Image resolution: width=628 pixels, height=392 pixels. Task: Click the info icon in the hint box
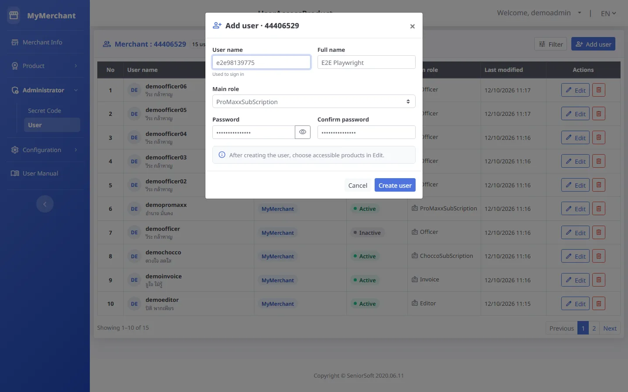pyautogui.click(x=222, y=155)
